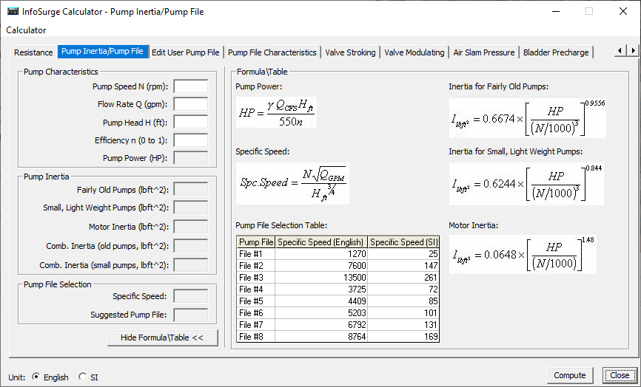
Task: Click the Pump File column header
Action: click(256, 242)
